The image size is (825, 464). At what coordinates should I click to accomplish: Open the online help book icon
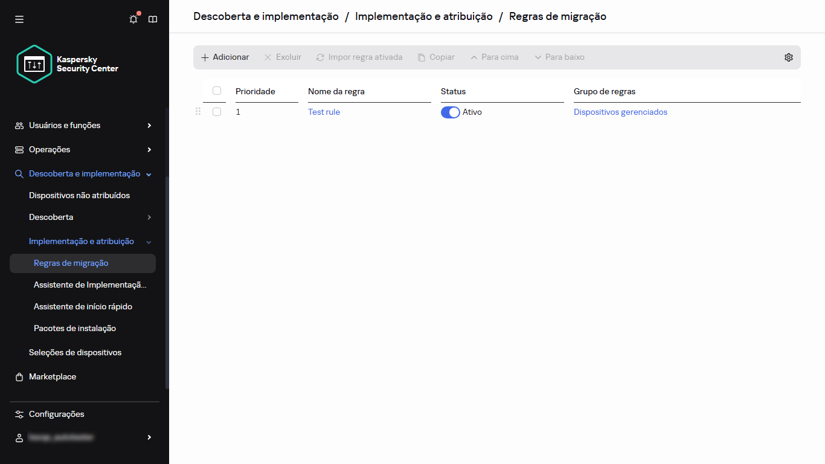tap(152, 19)
